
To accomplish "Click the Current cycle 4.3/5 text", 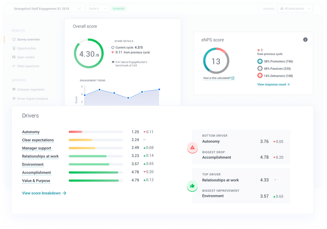I will tap(129, 48).
